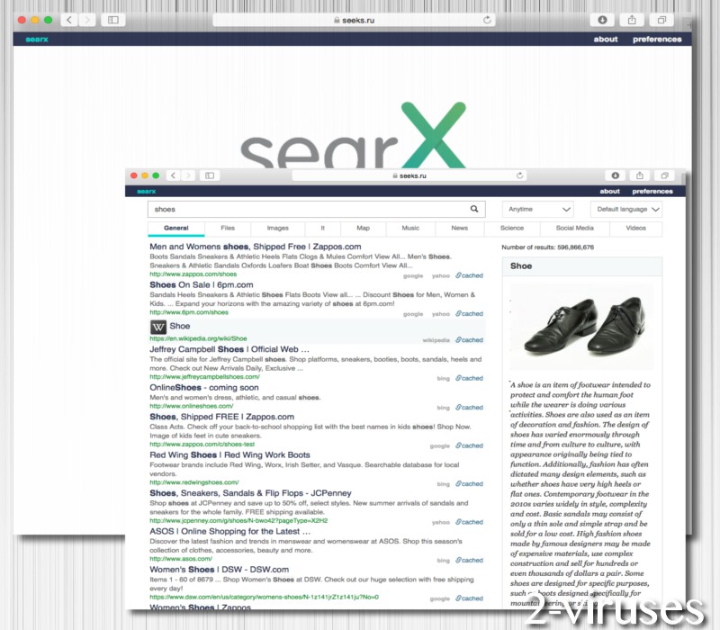Show tab overview in front Safari window
Image resolution: width=720 pixels, height=630 pixels.
click(664, 175)
